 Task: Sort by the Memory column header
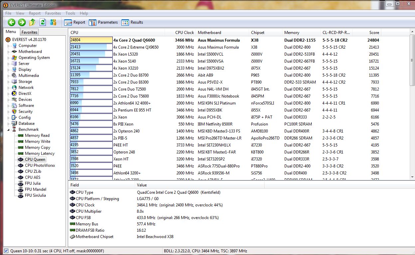tap(301, 33)
